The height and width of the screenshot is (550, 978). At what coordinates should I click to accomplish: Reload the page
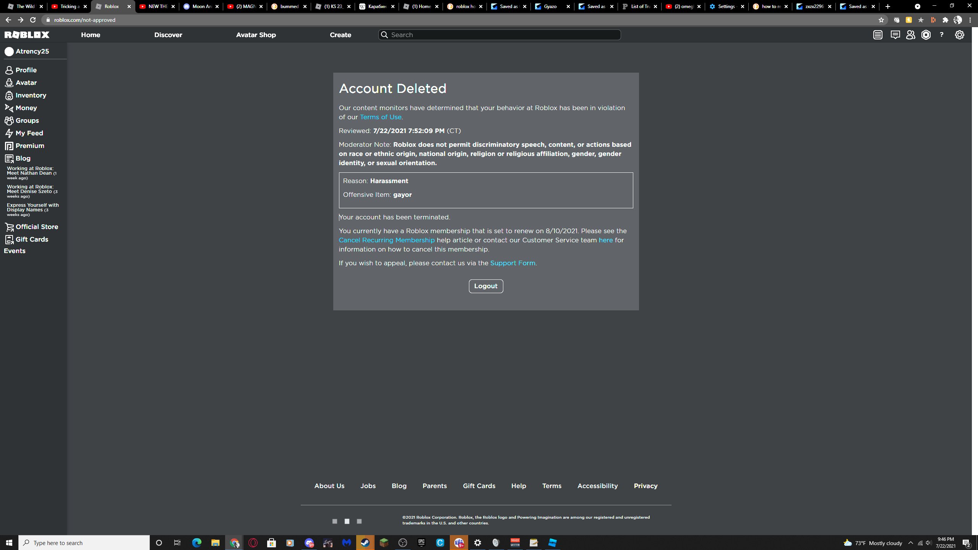pyautogui.click(x=33, y=20)
